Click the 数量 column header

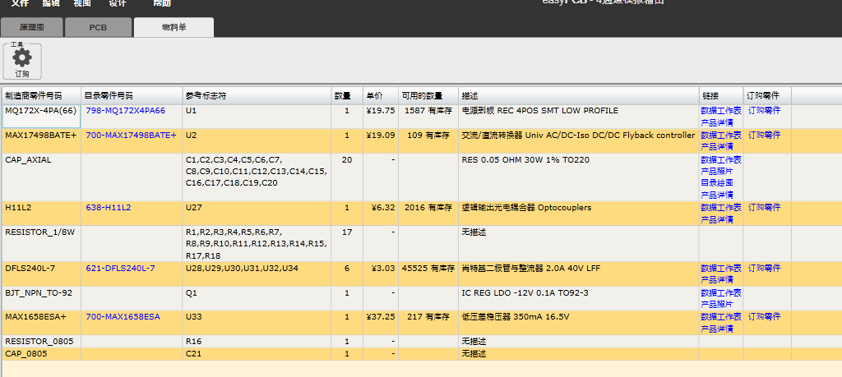click(348, 96)
